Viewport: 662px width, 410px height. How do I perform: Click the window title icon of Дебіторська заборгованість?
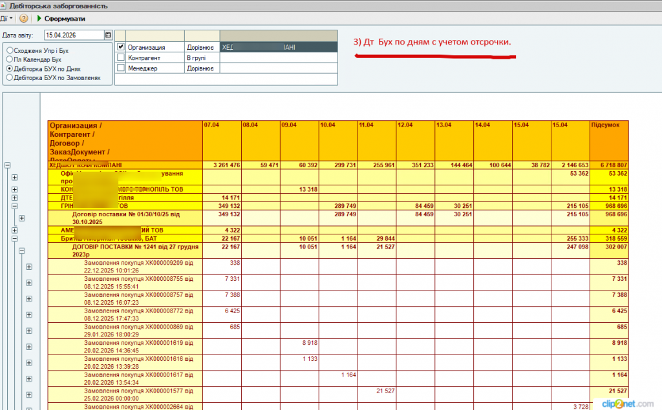click(5, 6)
